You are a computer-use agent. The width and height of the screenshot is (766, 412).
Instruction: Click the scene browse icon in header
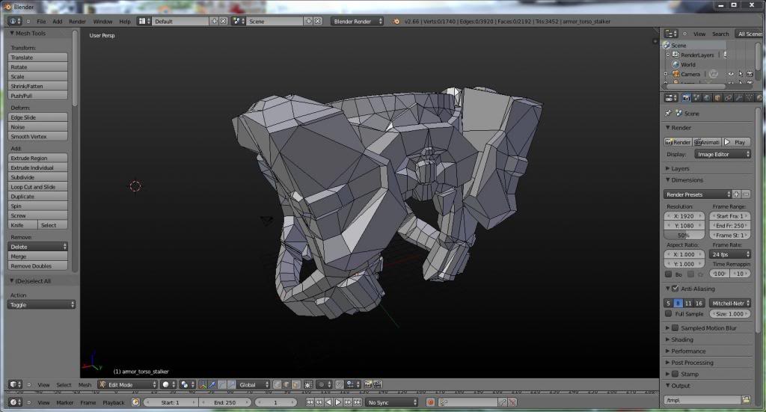pos(239,21)
